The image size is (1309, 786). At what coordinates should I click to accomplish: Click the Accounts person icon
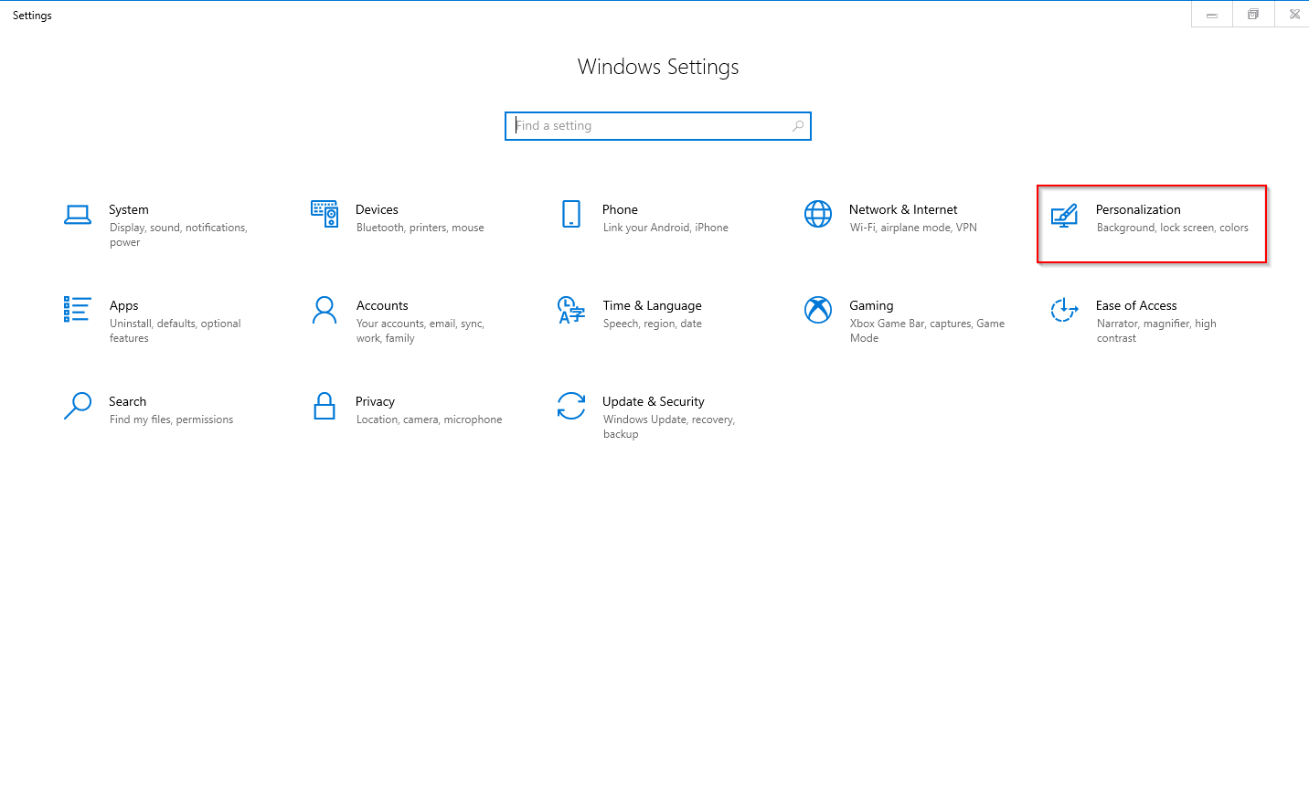[325, 310]
